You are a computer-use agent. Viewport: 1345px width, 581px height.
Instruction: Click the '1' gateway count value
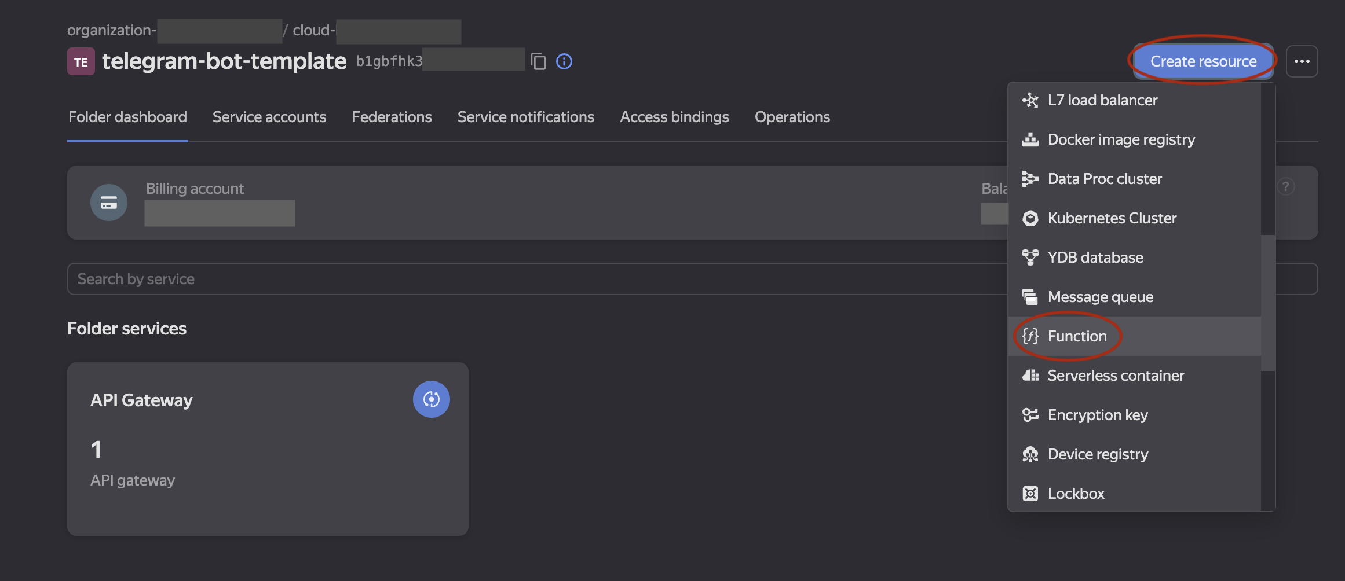point(96,450)
